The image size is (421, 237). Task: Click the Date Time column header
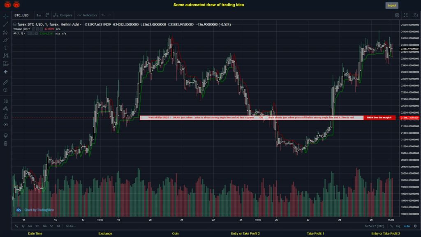click(35, 234)
